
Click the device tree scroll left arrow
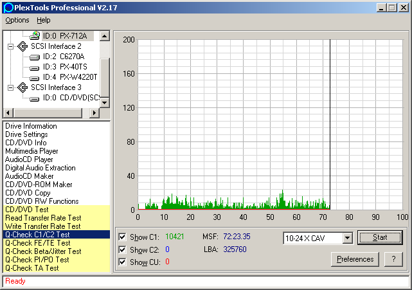point(8,113)
